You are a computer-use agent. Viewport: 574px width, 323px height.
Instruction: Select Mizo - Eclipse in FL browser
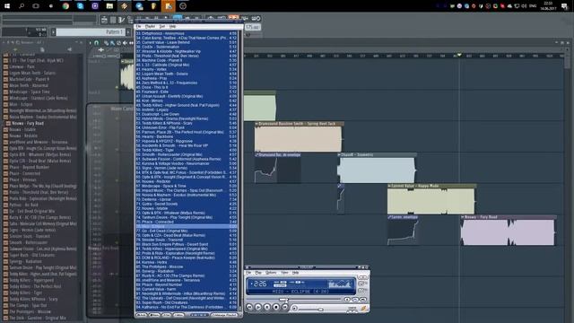click(21, 104)
